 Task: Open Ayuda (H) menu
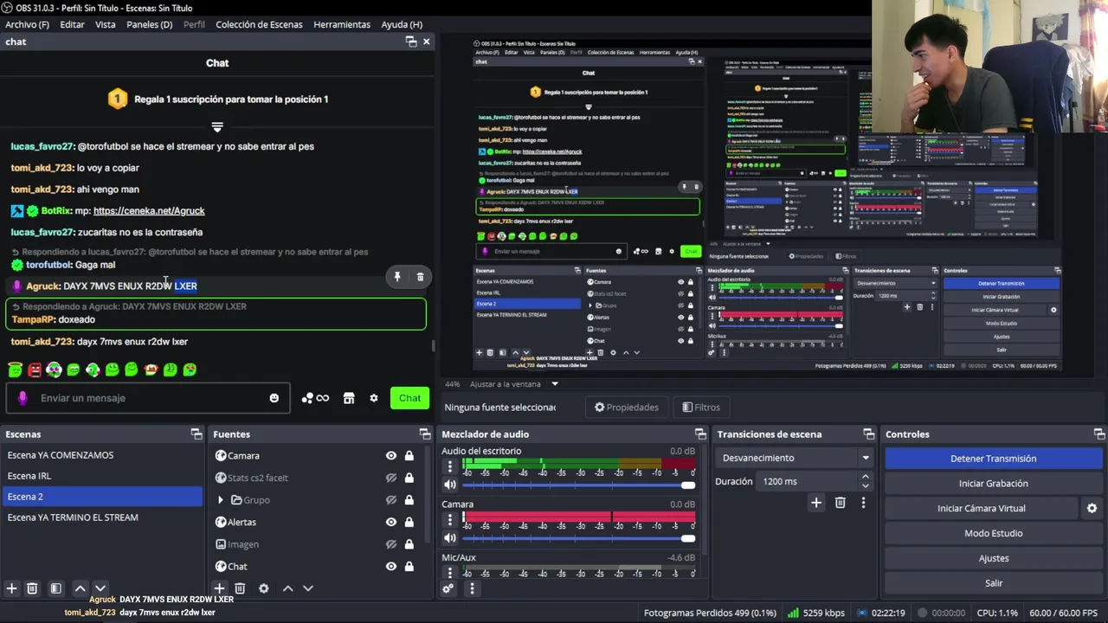coord(402,24)
